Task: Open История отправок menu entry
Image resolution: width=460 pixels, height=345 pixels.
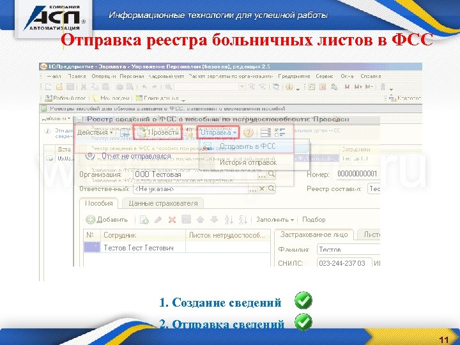Action: point(248,162)
